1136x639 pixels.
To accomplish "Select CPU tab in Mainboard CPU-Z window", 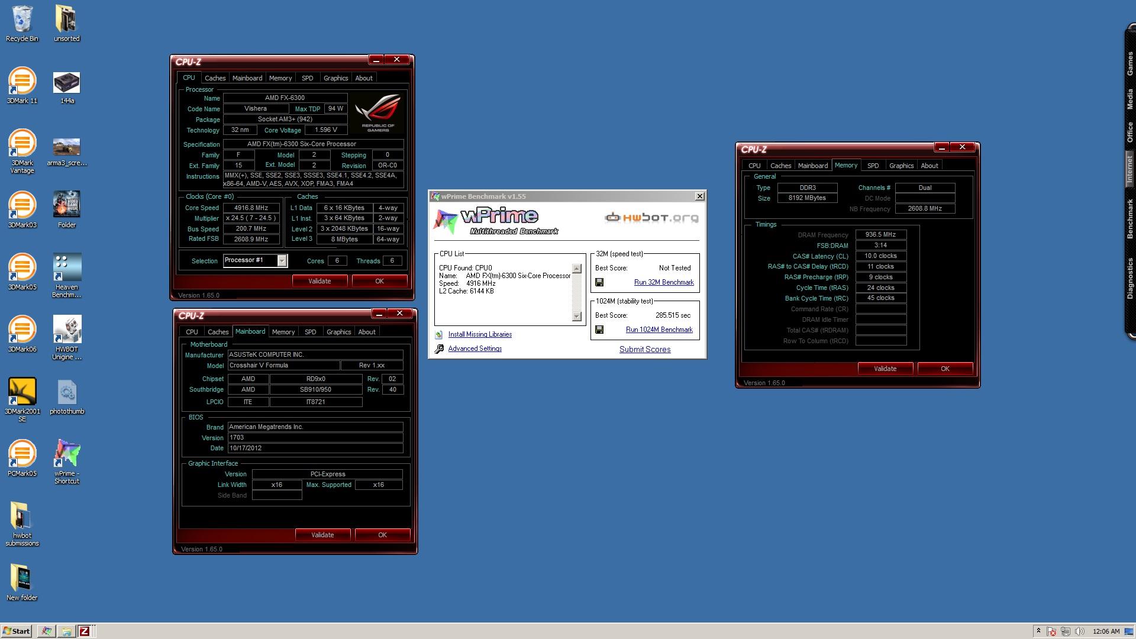I will click(192, 332).
